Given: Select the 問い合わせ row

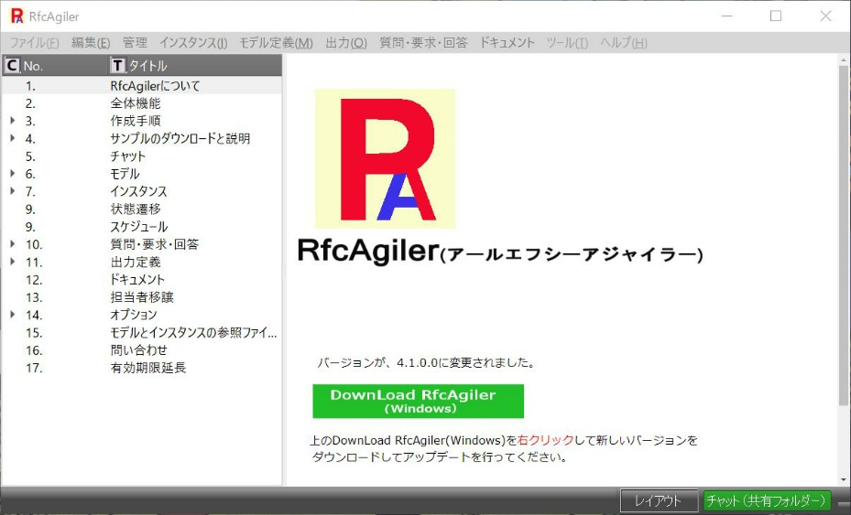Looking at the screenshot, I should 142,349.
